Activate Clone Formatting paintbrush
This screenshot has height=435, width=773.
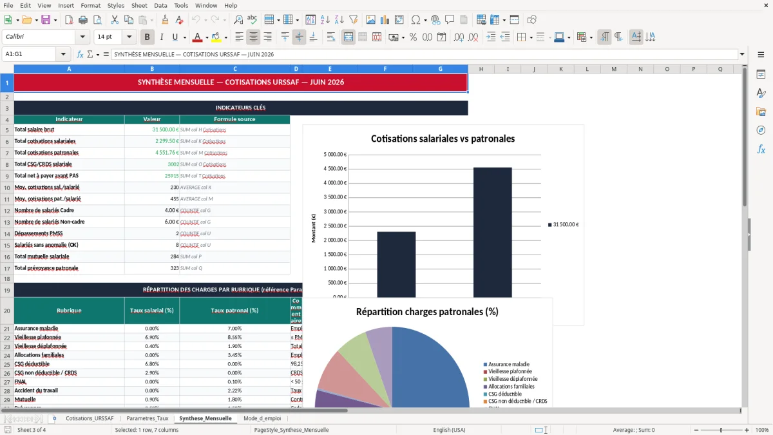(x=165, y=20)
